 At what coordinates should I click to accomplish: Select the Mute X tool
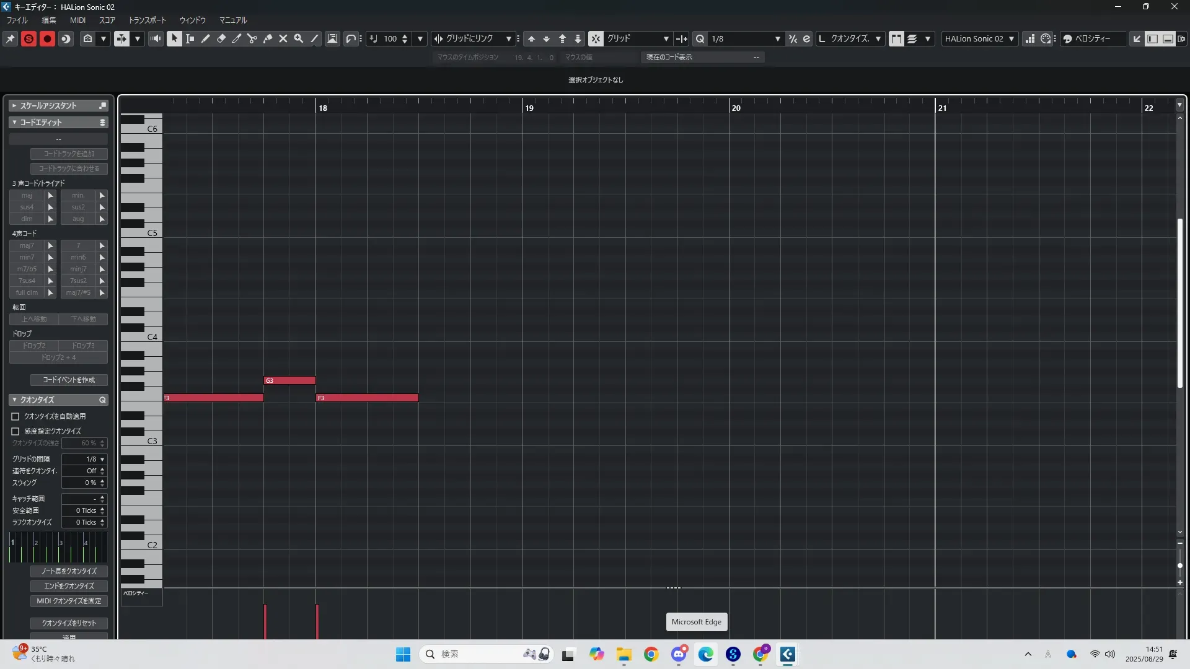[x=283, y=38]
